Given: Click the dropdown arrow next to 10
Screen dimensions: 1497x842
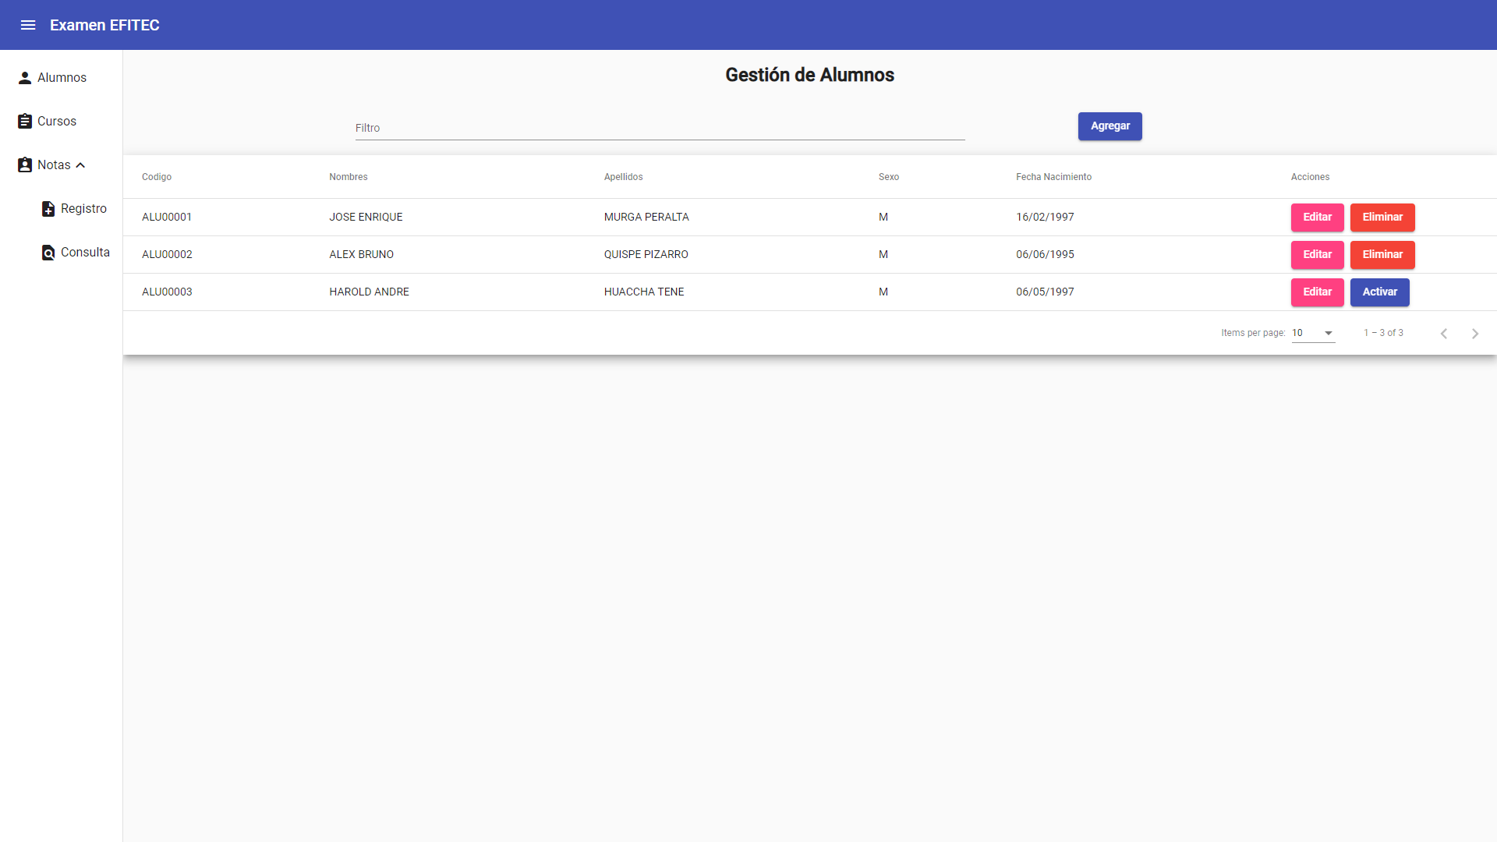Looking at the screenshot, I should click(1327, 333).
